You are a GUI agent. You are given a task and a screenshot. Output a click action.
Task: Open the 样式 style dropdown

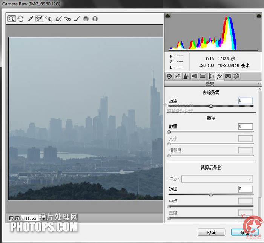(217, 179)
